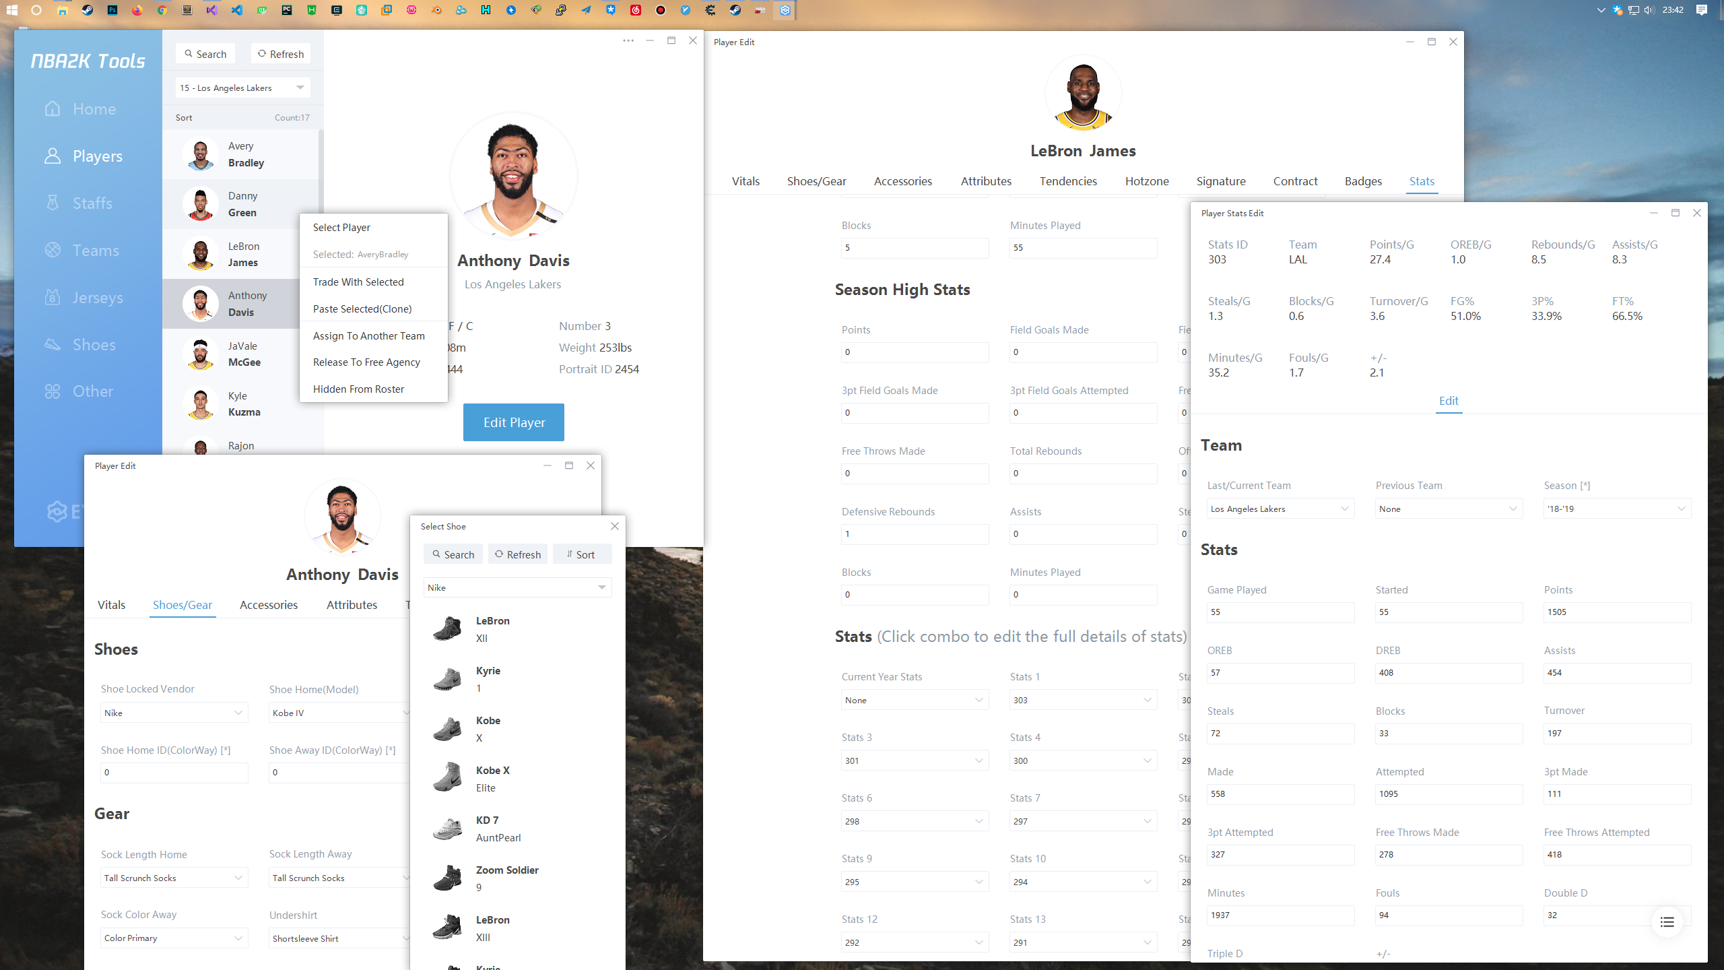Click the Game Played input field

pyautogui.click(x=1280, y=612)
